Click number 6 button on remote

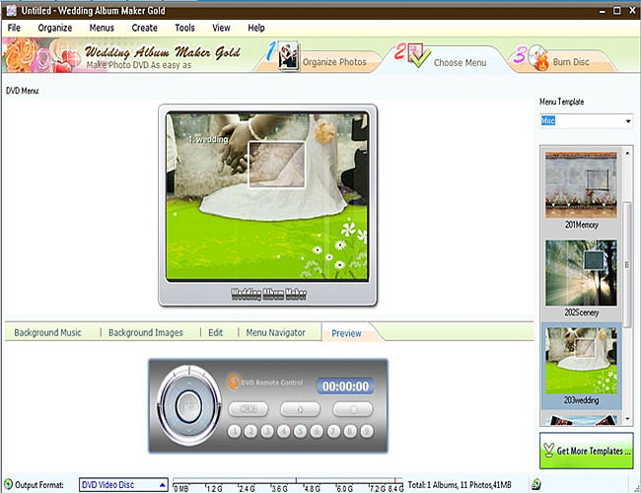[x=317, y=431]
